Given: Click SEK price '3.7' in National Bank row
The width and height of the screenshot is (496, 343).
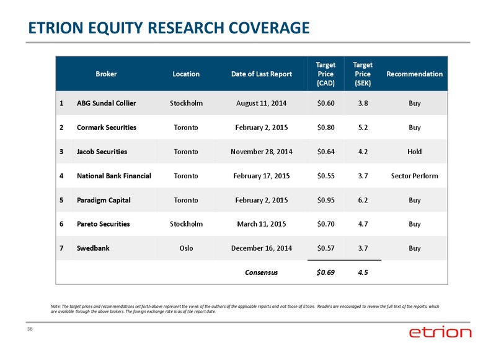Looking at the screenshot, I should (x=363, y=176).
